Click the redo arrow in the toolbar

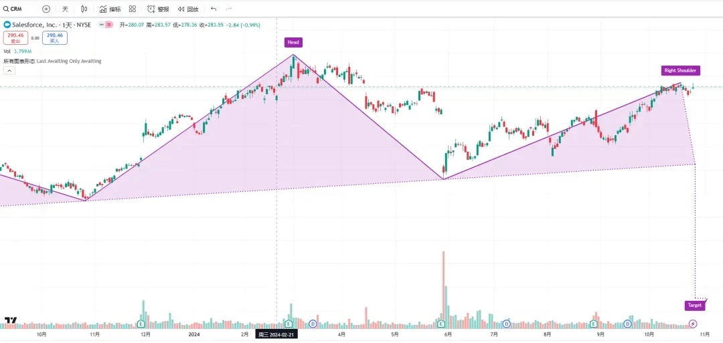230,9
